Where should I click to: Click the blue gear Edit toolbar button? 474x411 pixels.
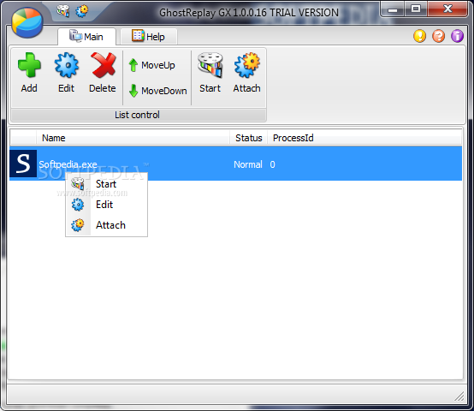(66, 73)
